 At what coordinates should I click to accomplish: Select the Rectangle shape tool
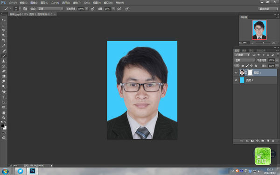tap(4, 107)
